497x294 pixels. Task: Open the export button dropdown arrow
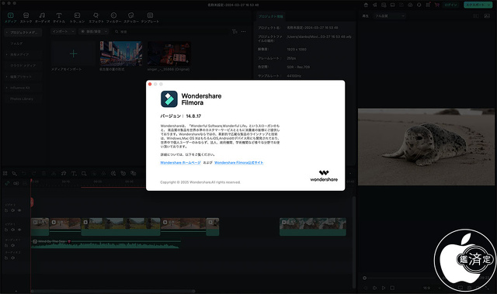[x=488, y=5]
